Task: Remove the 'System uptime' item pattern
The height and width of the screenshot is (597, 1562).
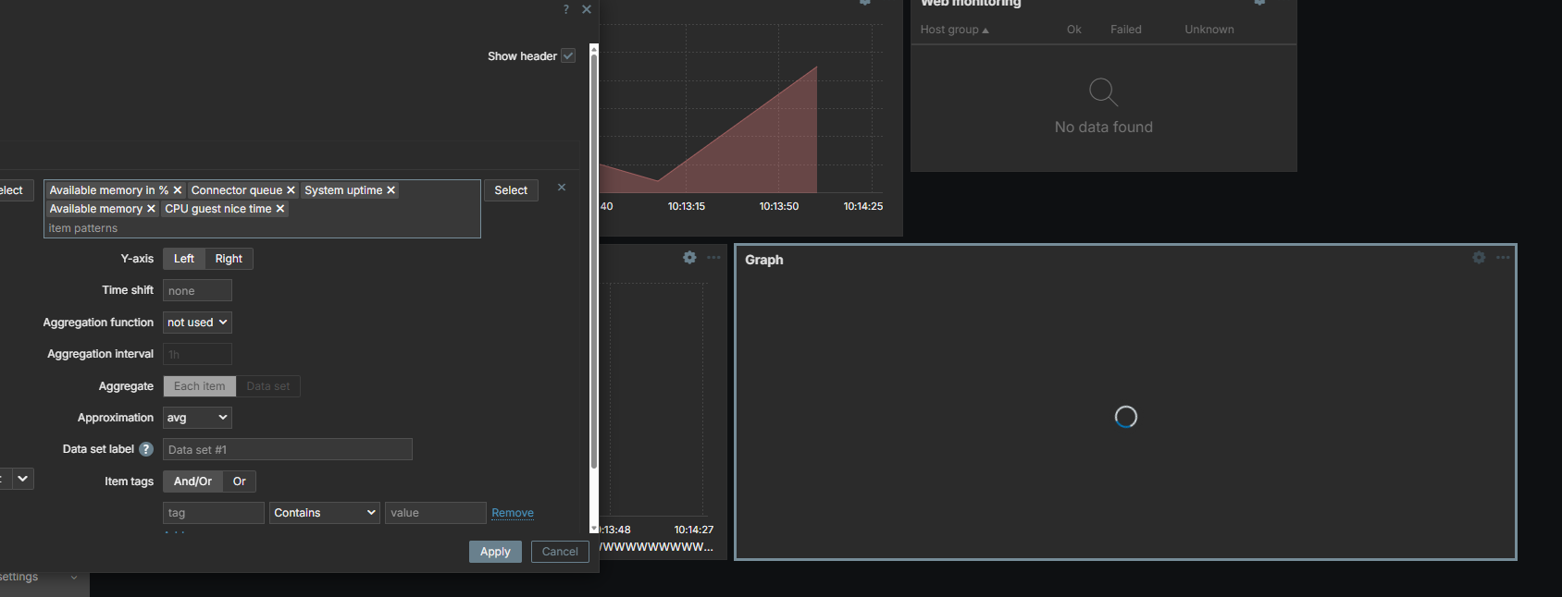Action: (390, 190)
